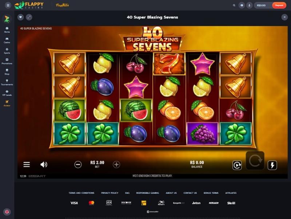Open Tournaments in the sidebar
The width and height of the screenshot is (291, 219).
[x=7, y=82]
